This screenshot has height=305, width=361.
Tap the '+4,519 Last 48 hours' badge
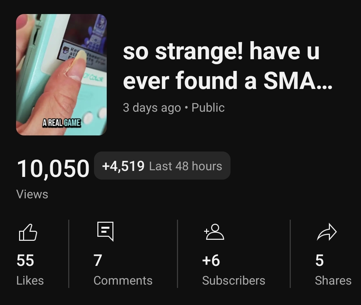tap(162, 166)
